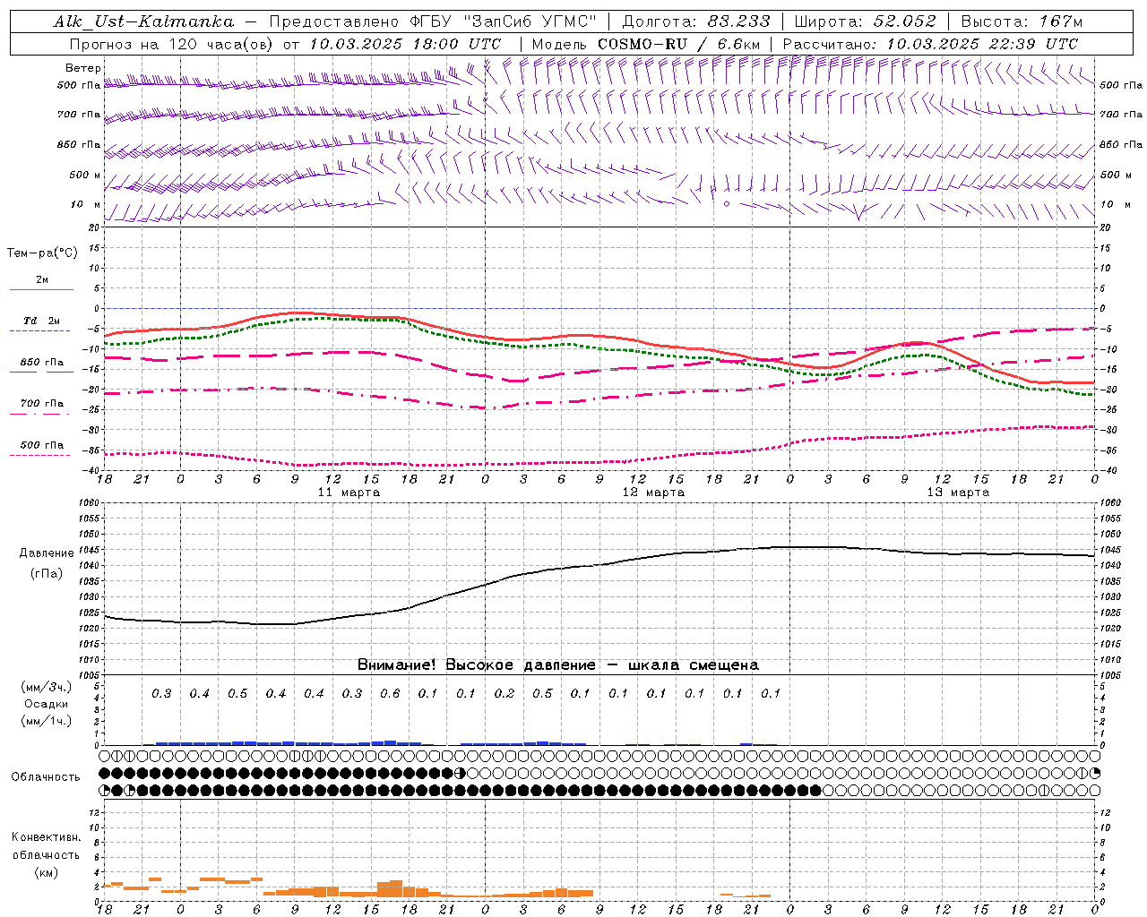Click the (мм/3ч.) precipitation unit label
The image size is (1147, 917).
tap(46, 687)
